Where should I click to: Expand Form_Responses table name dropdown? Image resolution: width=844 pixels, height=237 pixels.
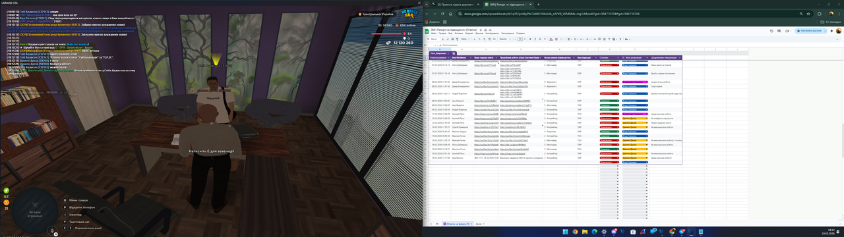point(448,53)
